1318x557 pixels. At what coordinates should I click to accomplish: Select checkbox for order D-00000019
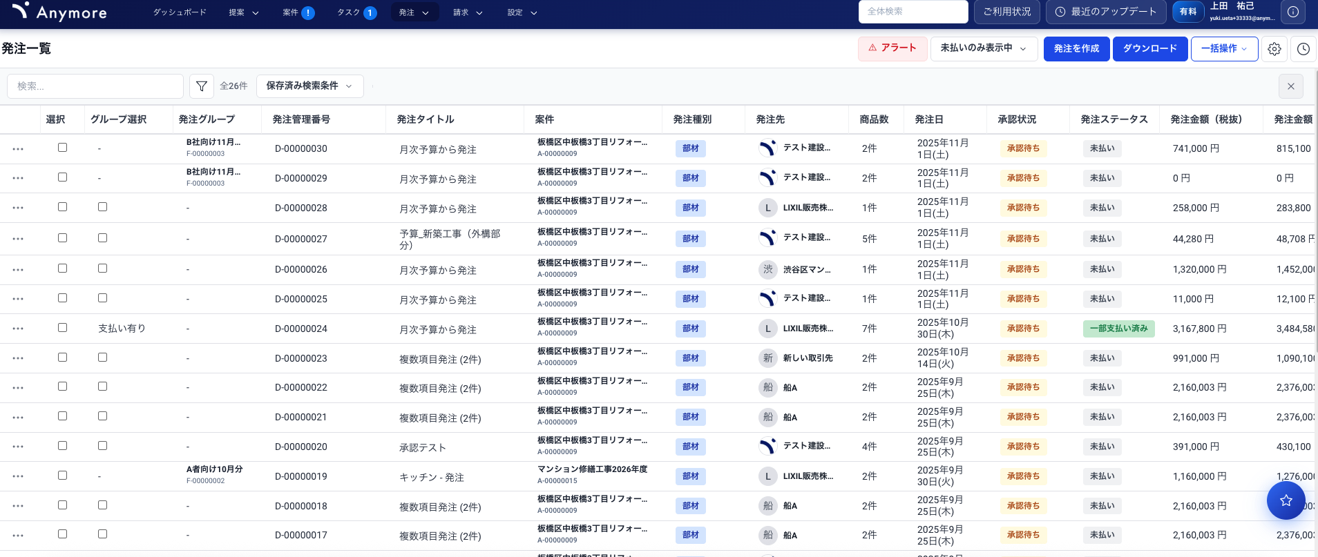[62, 475]
